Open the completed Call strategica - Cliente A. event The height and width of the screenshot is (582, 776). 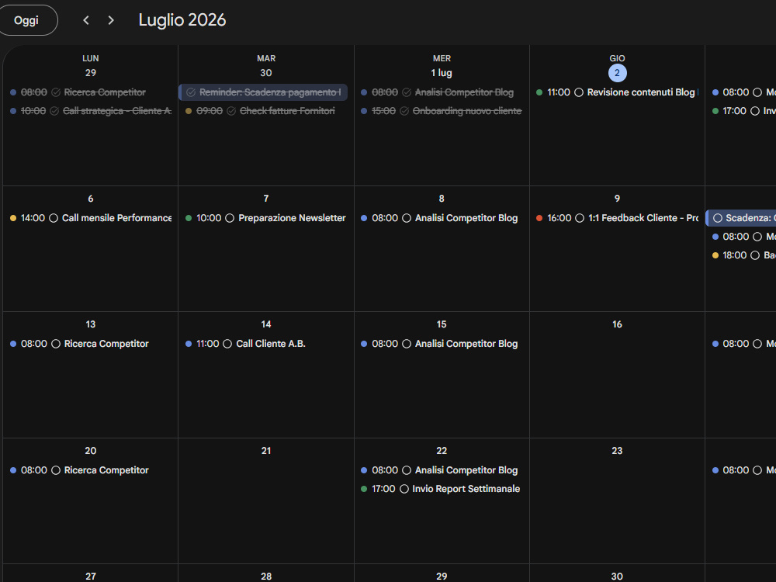coord(91,111)
